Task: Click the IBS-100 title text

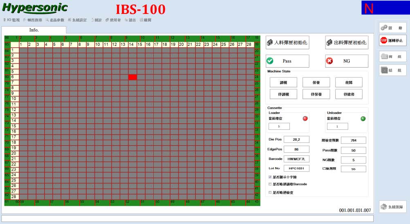Action: 141,9
